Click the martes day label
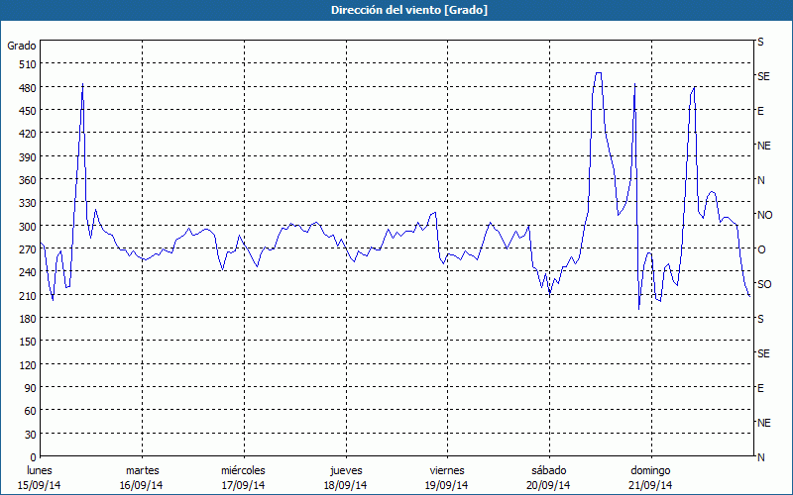Screen dimensions: 793x495 pos(142,470)
